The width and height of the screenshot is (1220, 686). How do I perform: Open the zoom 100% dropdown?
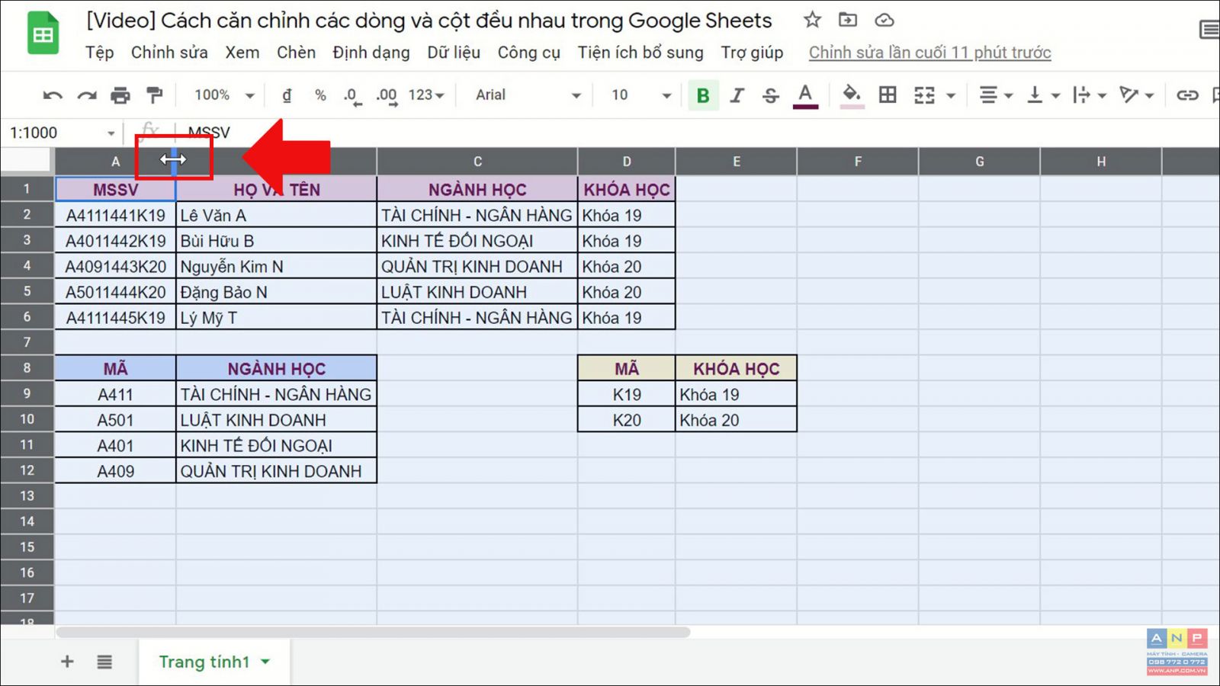224,95
